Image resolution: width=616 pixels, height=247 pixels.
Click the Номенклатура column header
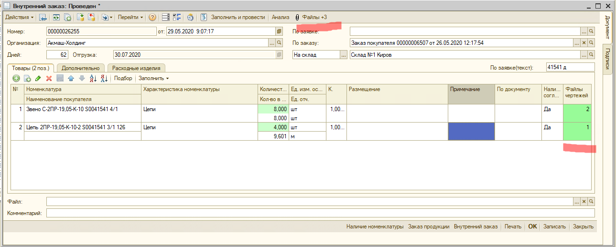point(83,89)
